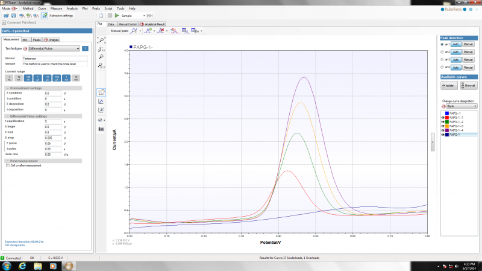This screenshot has height=271, width=482.
Task: Click the Sensor name input field
Action: click(x=55, y=58)
